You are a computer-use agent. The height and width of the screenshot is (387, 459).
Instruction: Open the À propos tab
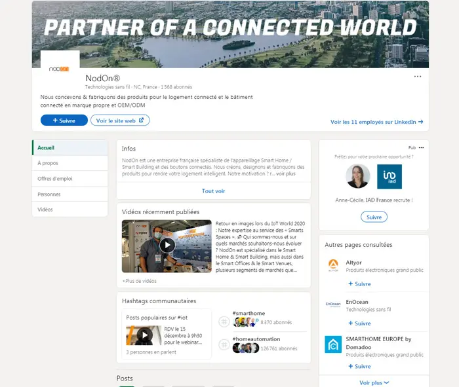pos(70,163)
